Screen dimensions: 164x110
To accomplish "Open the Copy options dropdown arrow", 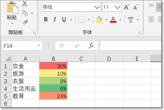I will click(32, 13).
